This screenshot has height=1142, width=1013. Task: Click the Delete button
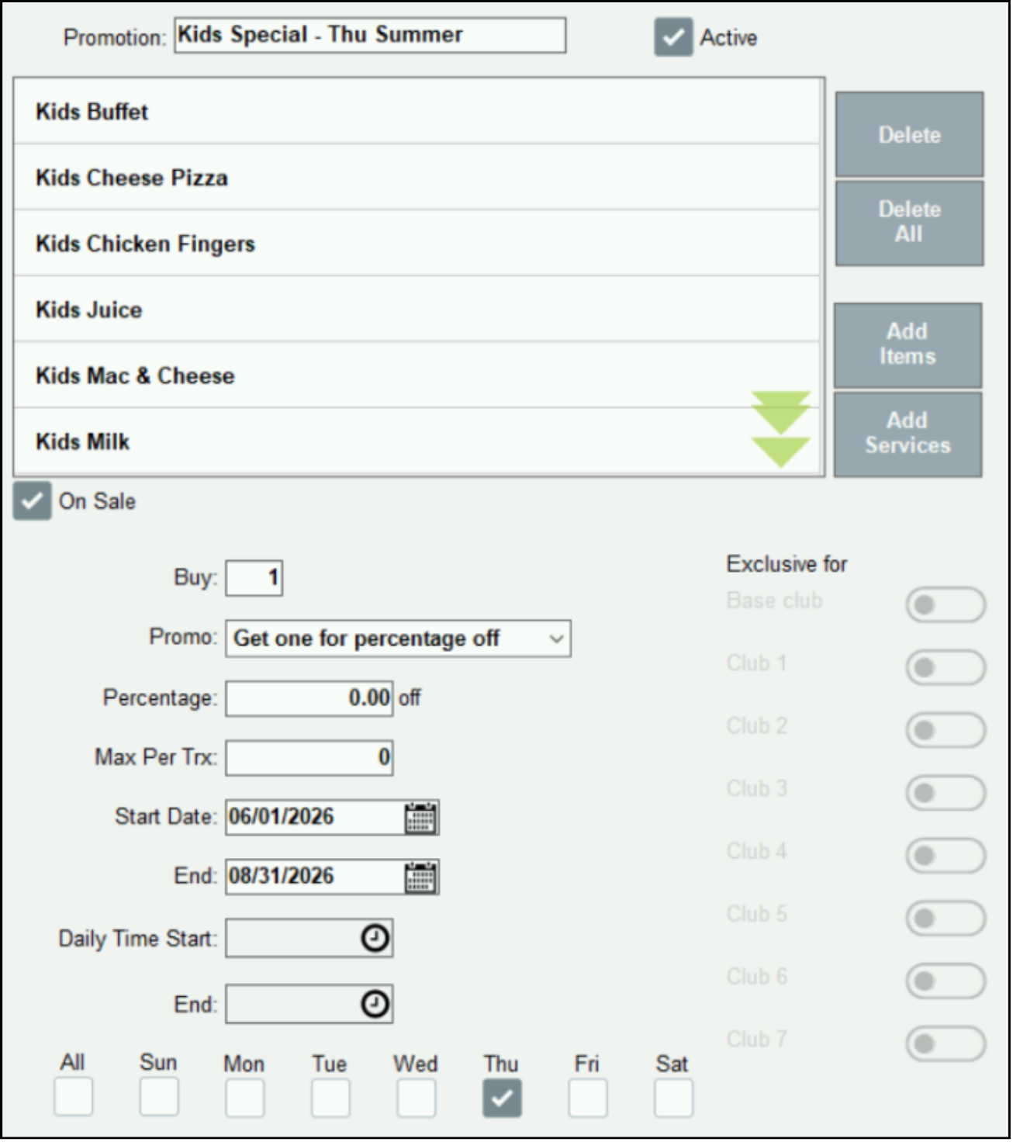[x=909, y=135]
